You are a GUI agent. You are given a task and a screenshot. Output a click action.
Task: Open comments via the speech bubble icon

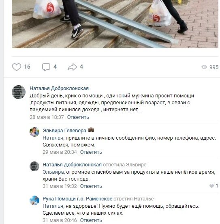[x=46, y=67]
